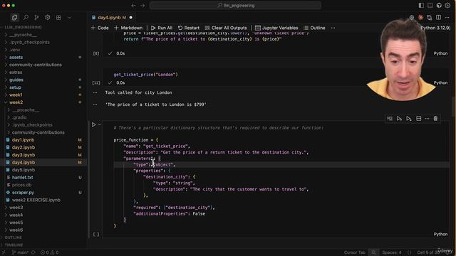Expand the extras folder
Image resolution: width=456 pixels, height=256 pixels.
click(16, 73)
